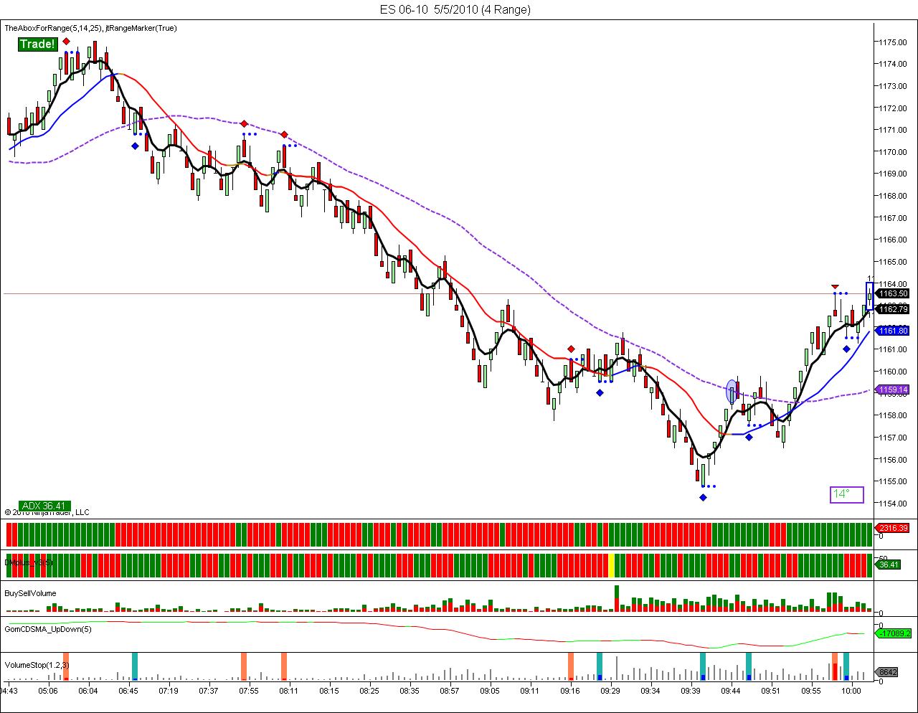Click the red diamond marker above the 08:11 candle
918x713 pixels.
click(x=284, y=135)
